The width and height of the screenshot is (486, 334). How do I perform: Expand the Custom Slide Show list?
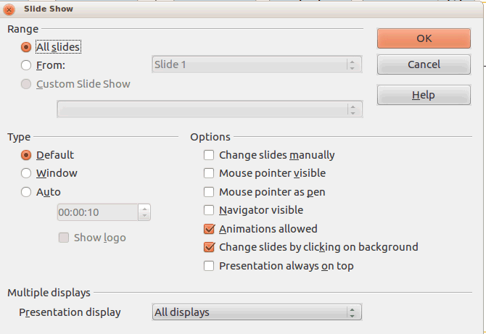pyautogui.click(x=210, y=109)
